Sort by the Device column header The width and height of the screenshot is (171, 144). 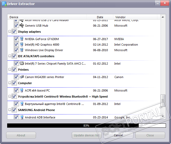[x=47, y=17]
